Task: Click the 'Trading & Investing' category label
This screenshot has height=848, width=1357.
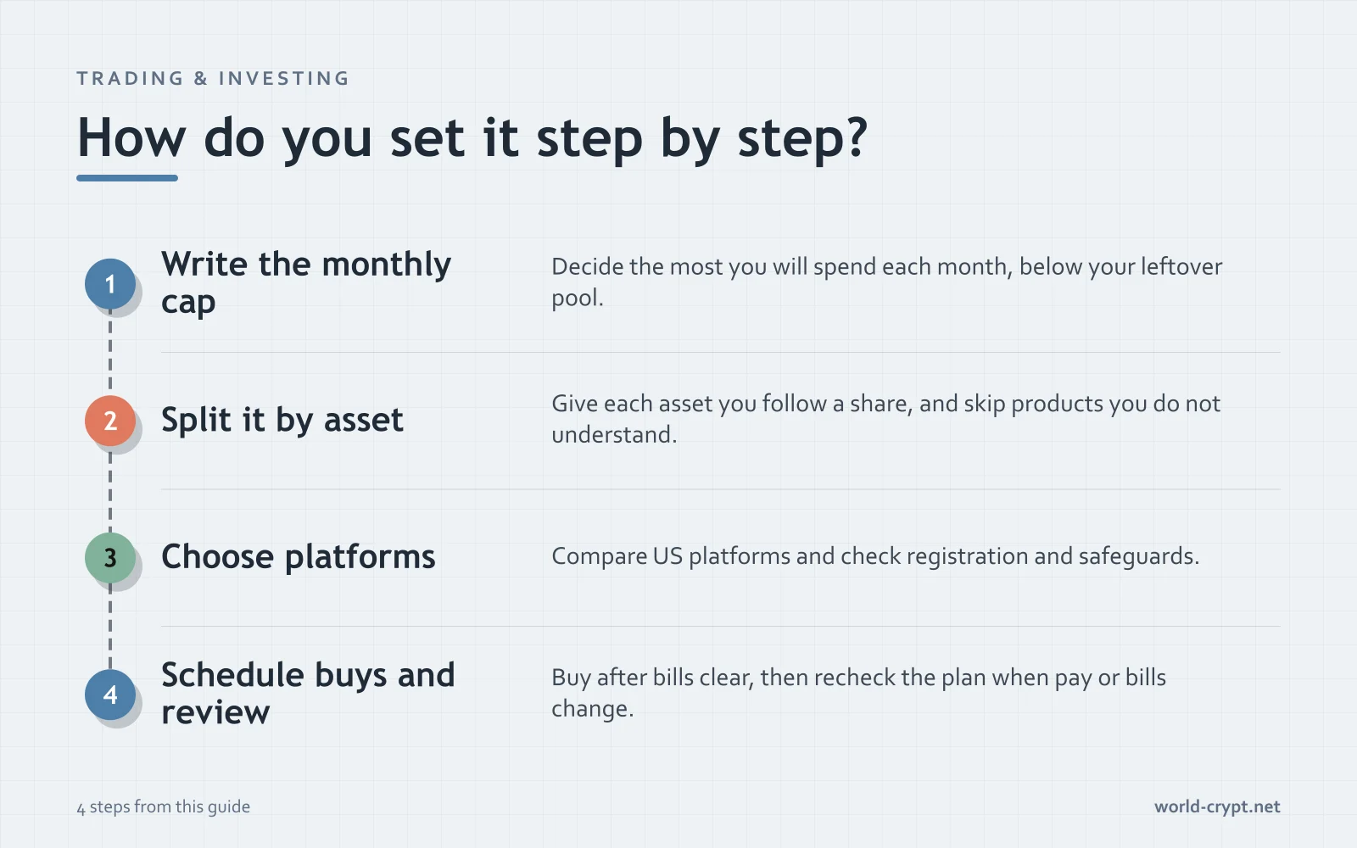Action: click(x=213, y=78)
